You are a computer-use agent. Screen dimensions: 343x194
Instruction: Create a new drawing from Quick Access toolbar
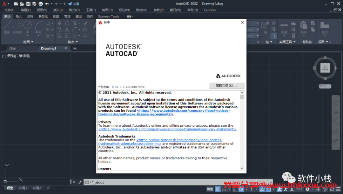[x=16, y=4]
